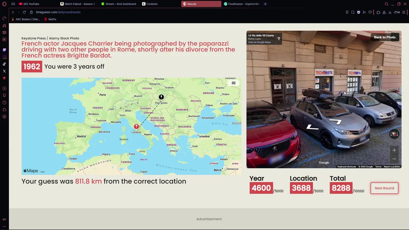The height and width of the screenshot is (230, 409).
Task: Open TikTok panel in sidebar
Action: pyautogui.click(x=4, y=64)
